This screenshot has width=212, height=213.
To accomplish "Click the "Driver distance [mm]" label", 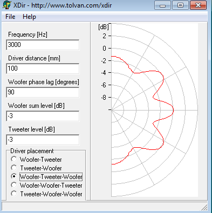I will click(34, 58).
